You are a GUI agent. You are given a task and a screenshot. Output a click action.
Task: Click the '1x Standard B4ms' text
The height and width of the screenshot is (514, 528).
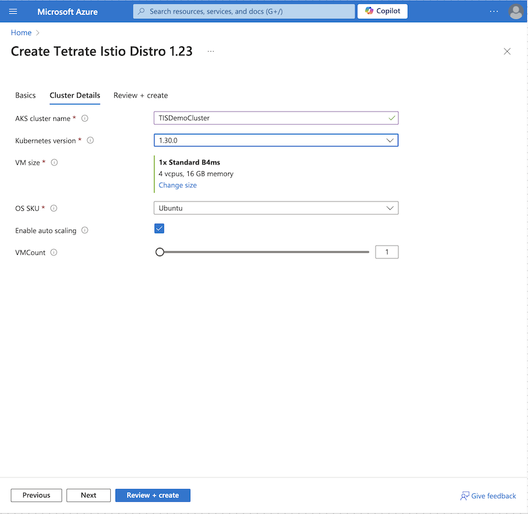(189, 162)
